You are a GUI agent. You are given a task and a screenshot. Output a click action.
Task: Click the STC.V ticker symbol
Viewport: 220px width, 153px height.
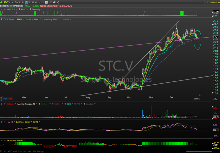[7, 2]
